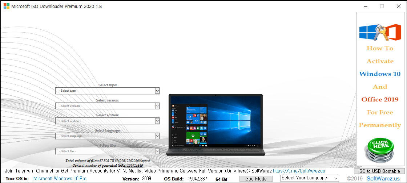Click the Windows and Office keys logo

380,32
